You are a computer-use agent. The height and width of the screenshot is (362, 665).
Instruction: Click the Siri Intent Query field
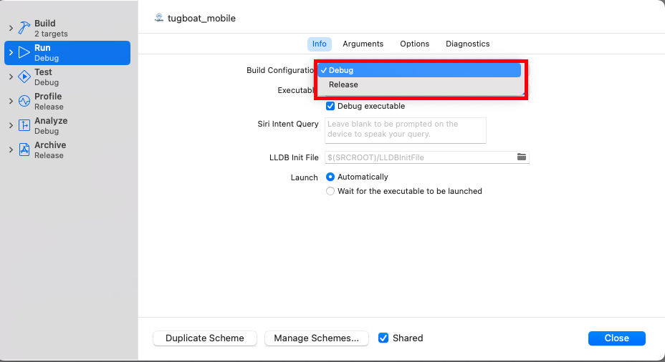(406, 130)
